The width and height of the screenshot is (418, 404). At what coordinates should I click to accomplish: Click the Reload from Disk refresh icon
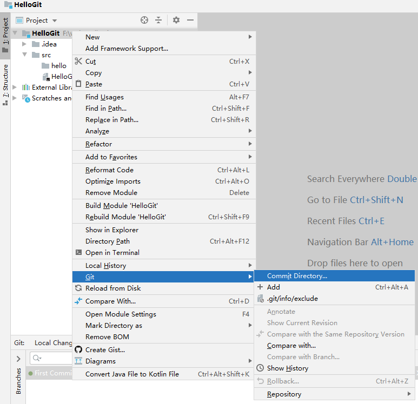78,288
